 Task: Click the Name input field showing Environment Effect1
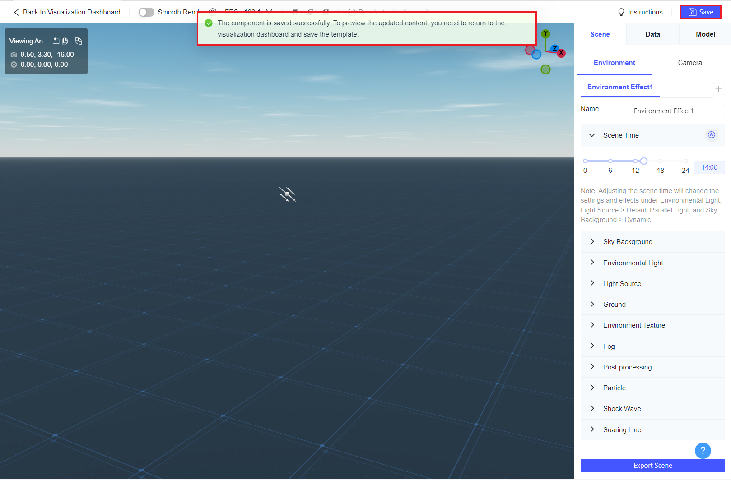676,110
